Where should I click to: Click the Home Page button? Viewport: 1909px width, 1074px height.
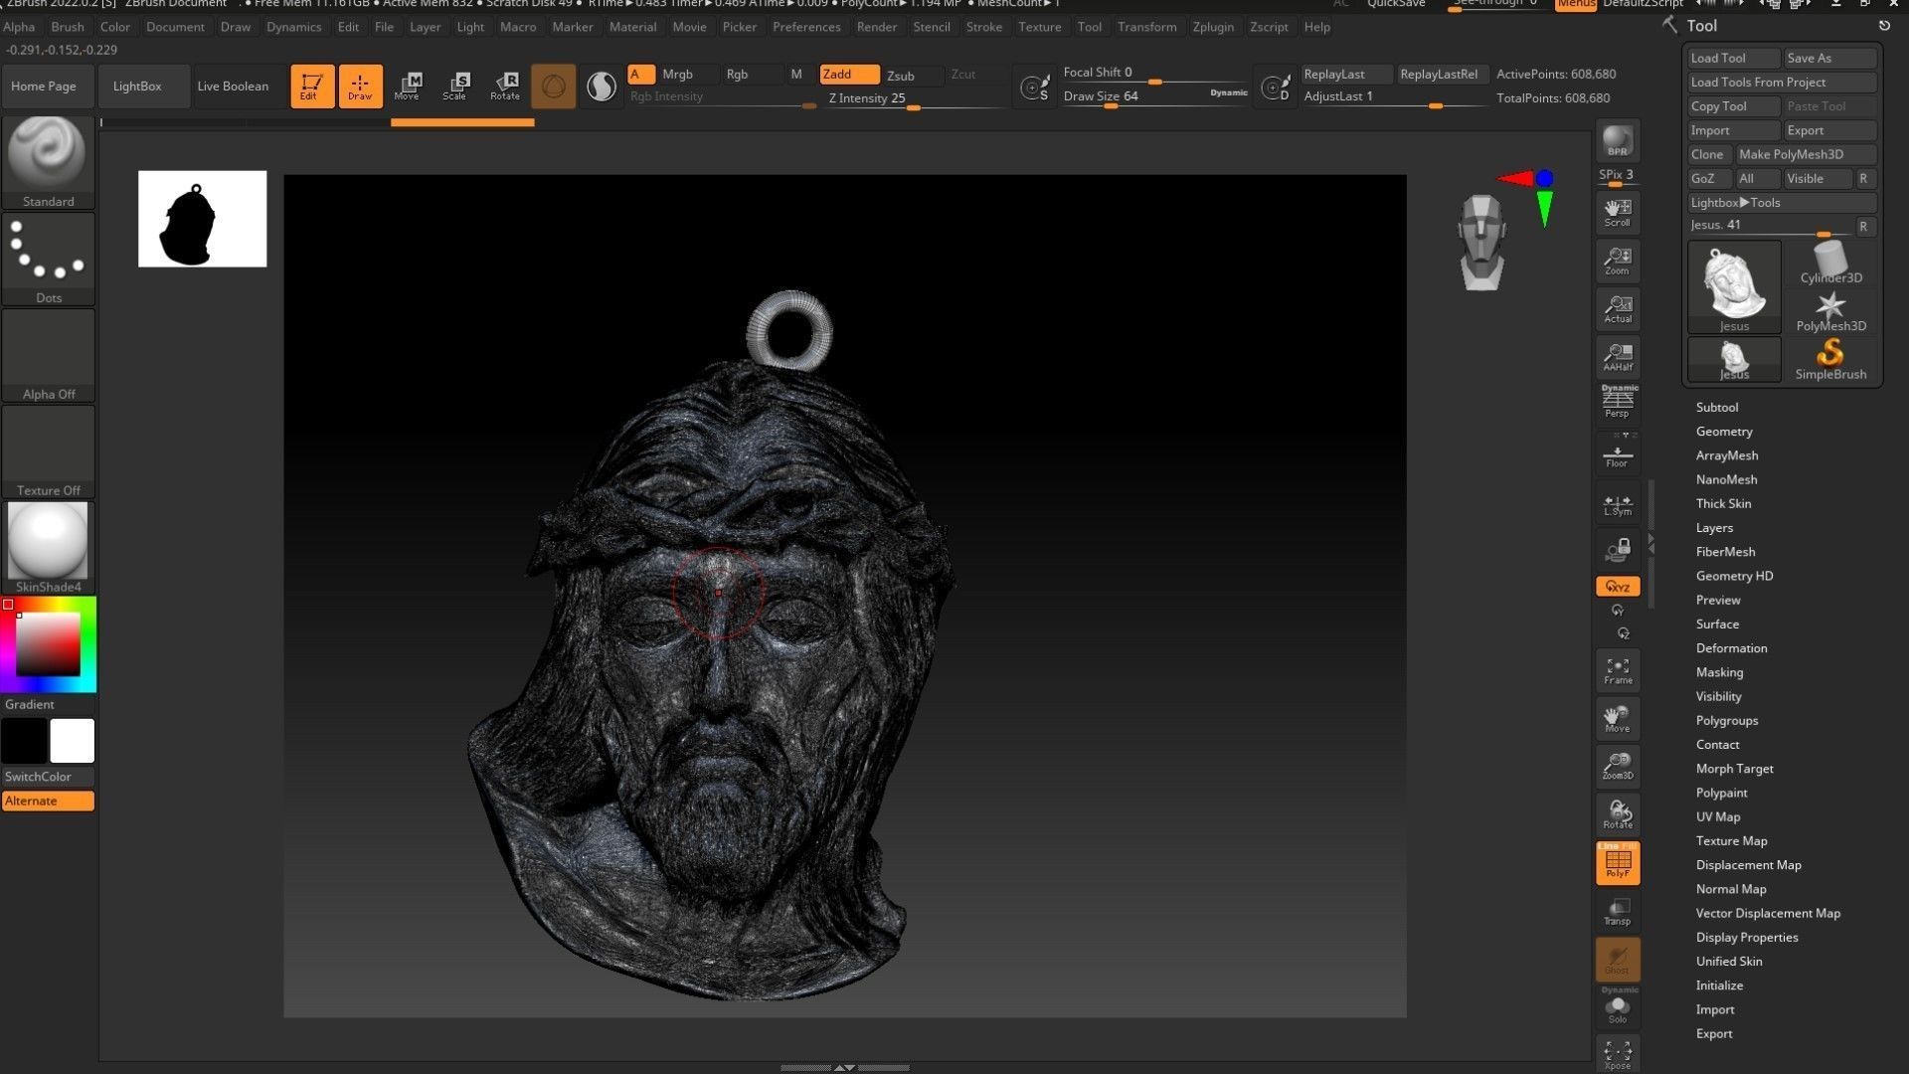point(44,87)
